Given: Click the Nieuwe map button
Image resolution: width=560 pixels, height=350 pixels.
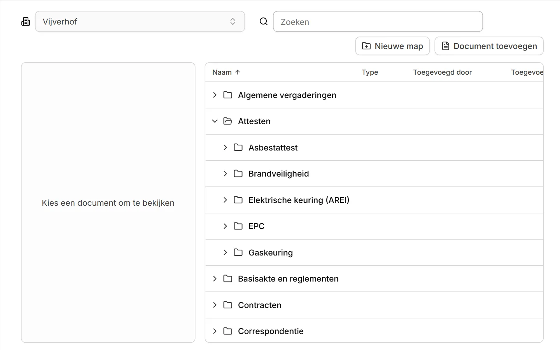Looking at the screenshot, I should [392, 46].
